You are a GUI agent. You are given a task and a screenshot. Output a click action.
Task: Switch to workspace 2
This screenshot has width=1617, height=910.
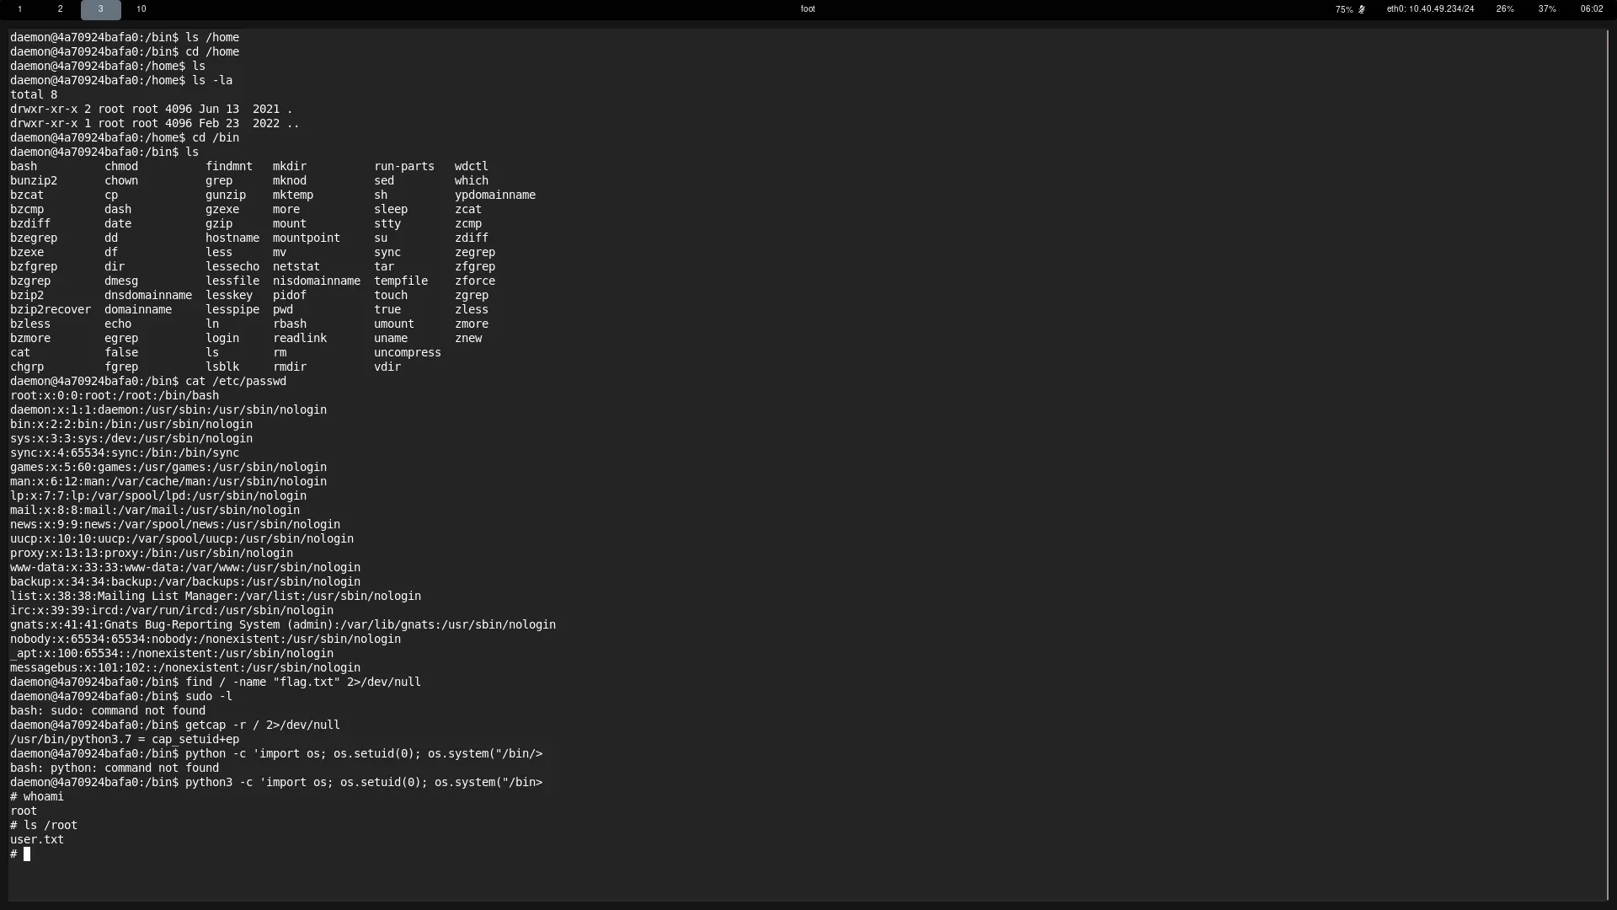[60, 9]
